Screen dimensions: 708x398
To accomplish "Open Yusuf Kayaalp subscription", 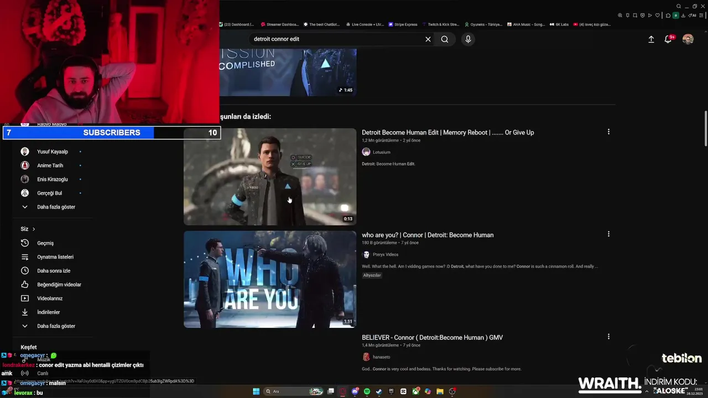I will 53,151.
